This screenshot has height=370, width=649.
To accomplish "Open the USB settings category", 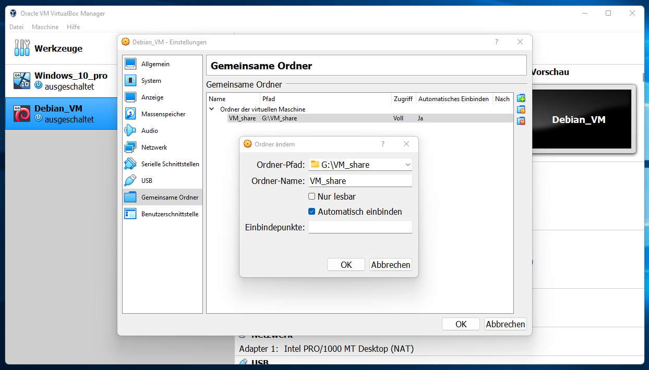I will 162,181.
